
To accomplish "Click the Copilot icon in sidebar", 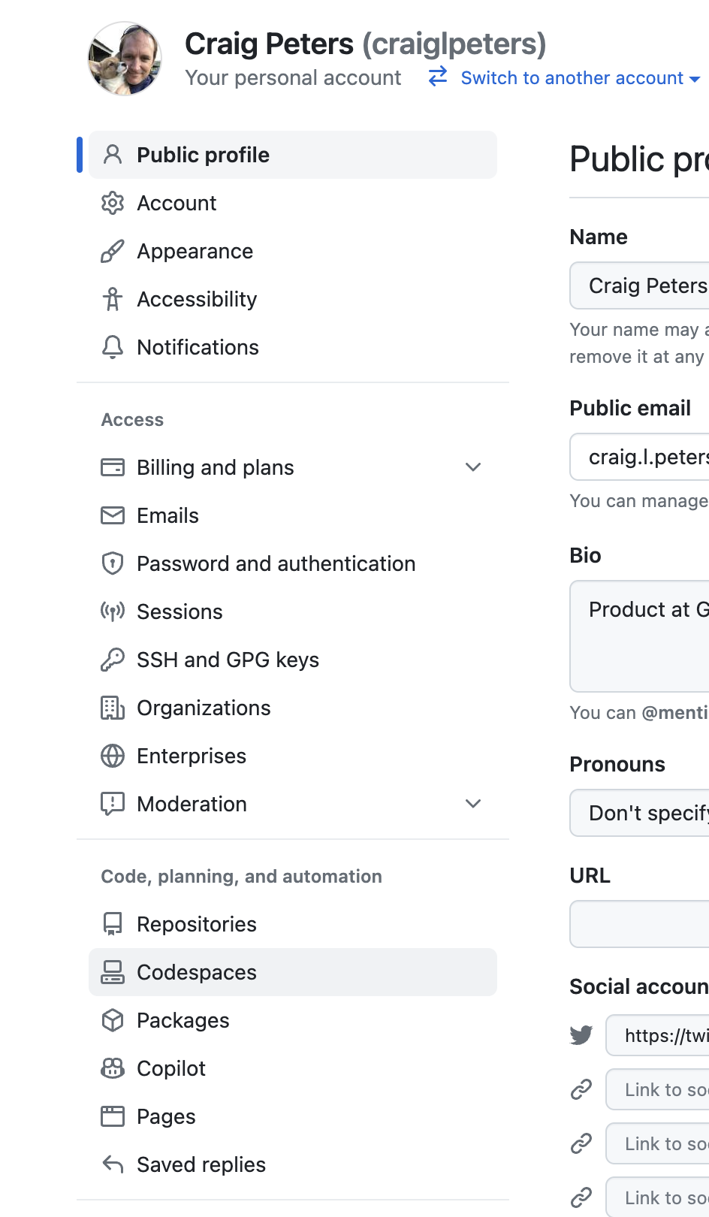I will click(x=113, y=1068).
